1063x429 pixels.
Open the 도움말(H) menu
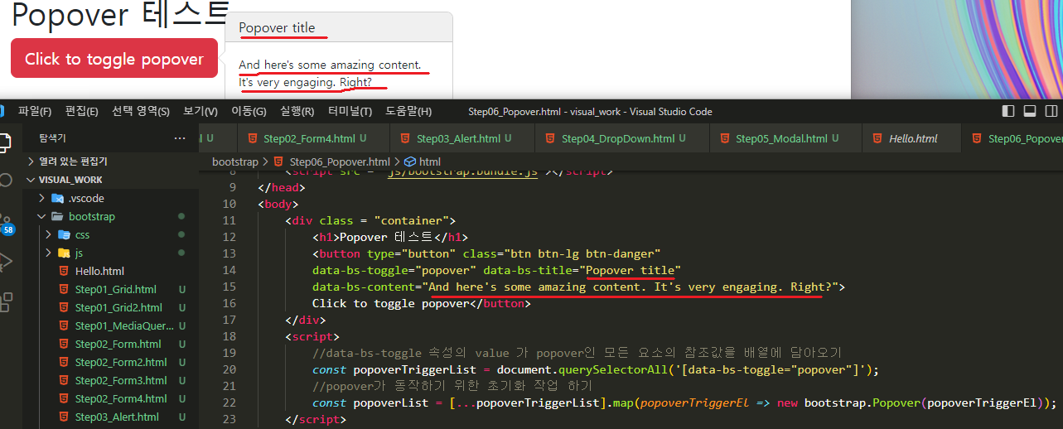pos(408,111)
